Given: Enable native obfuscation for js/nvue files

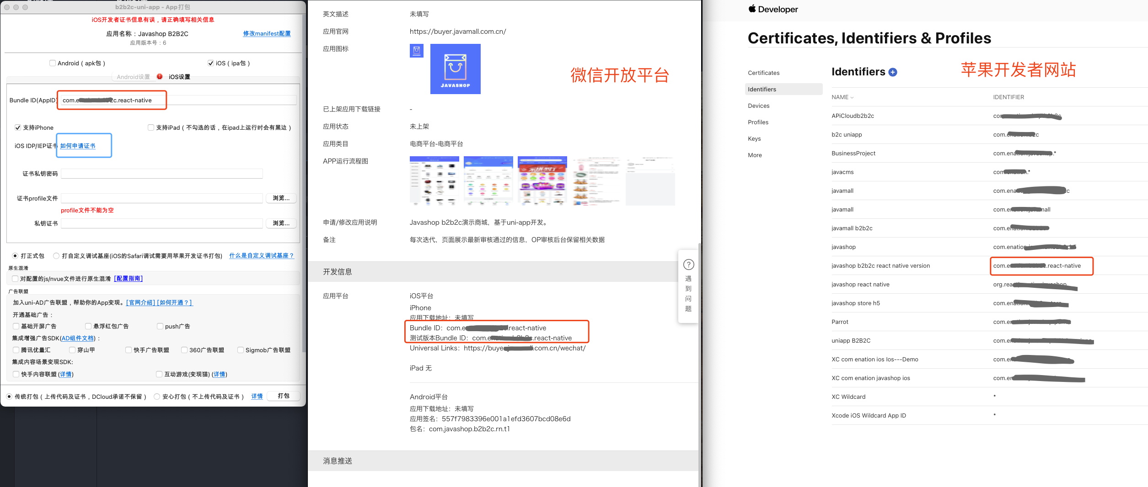Looking at the screenshot, I should click(15, 279).
